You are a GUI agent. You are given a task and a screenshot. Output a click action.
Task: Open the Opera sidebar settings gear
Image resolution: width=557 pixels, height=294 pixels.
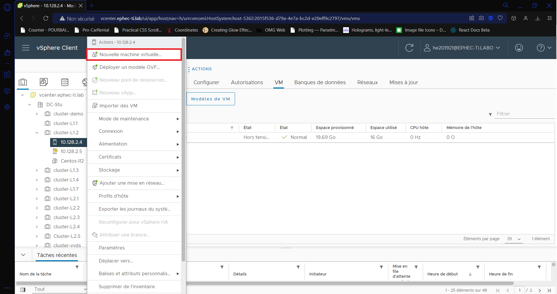[x=7, y=107]
